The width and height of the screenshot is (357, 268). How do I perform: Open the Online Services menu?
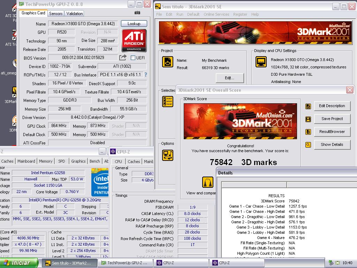pyautogui.click(x=216, y=14)
